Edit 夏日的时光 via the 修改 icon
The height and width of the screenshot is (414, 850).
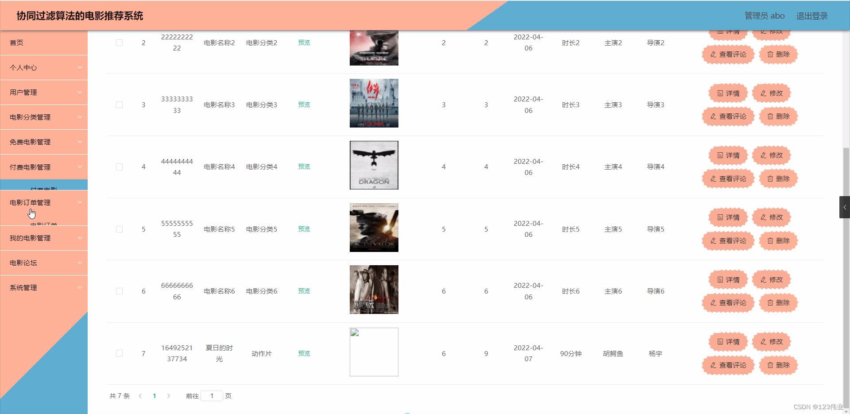771,342
